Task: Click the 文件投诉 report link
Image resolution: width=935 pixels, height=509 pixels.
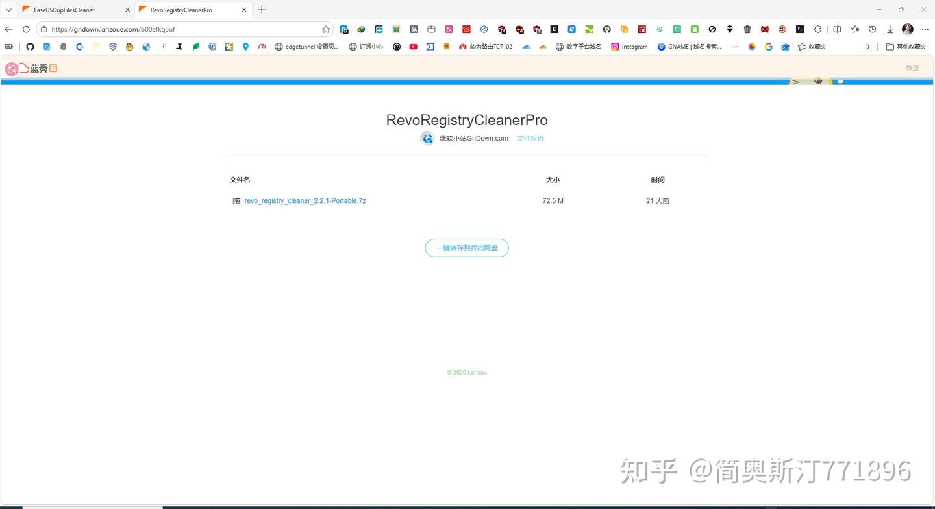Action: tap(530, 138)
